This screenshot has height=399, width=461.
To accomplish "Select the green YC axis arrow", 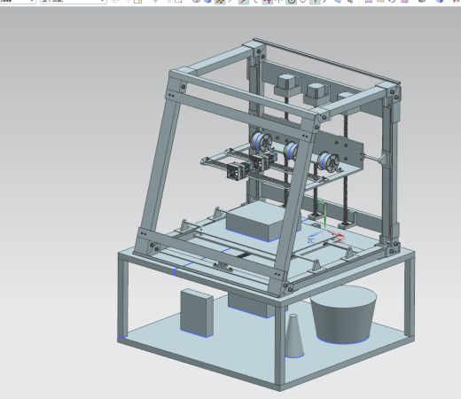I will point(324,215).
